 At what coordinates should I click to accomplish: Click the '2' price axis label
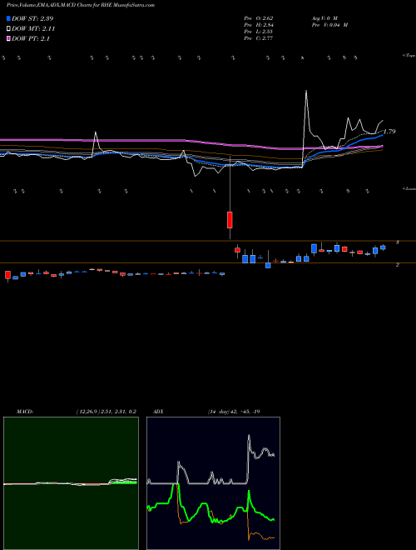(398, 265)
